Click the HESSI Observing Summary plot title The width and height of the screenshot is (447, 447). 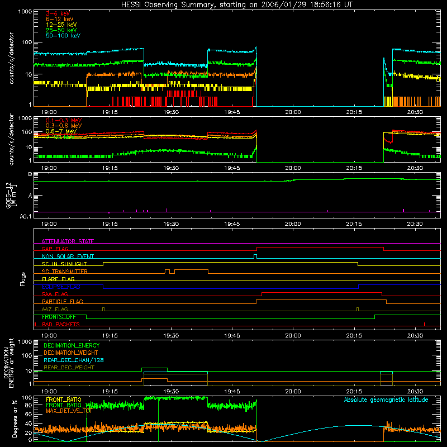[236, 5]
